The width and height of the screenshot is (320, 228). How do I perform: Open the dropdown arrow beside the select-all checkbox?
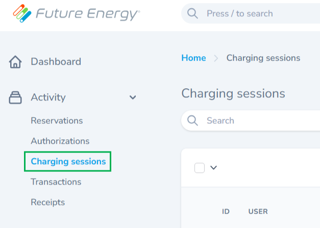coord(213,168)
